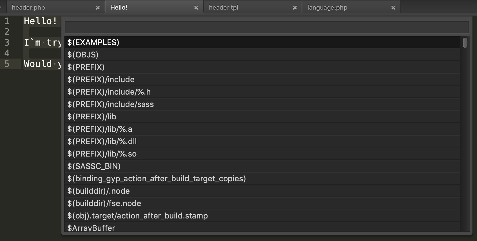Click the search input field at top
Image resolution: width=477 pixels, height=241 pixels.
(266, 27)
